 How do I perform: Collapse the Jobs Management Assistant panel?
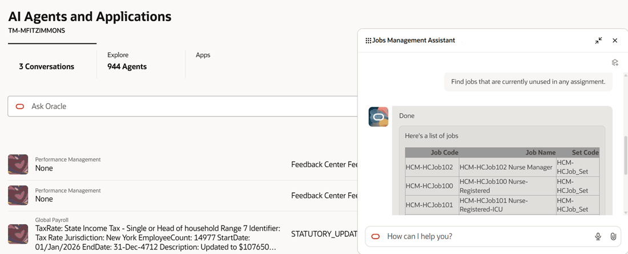tap(598, 41)
